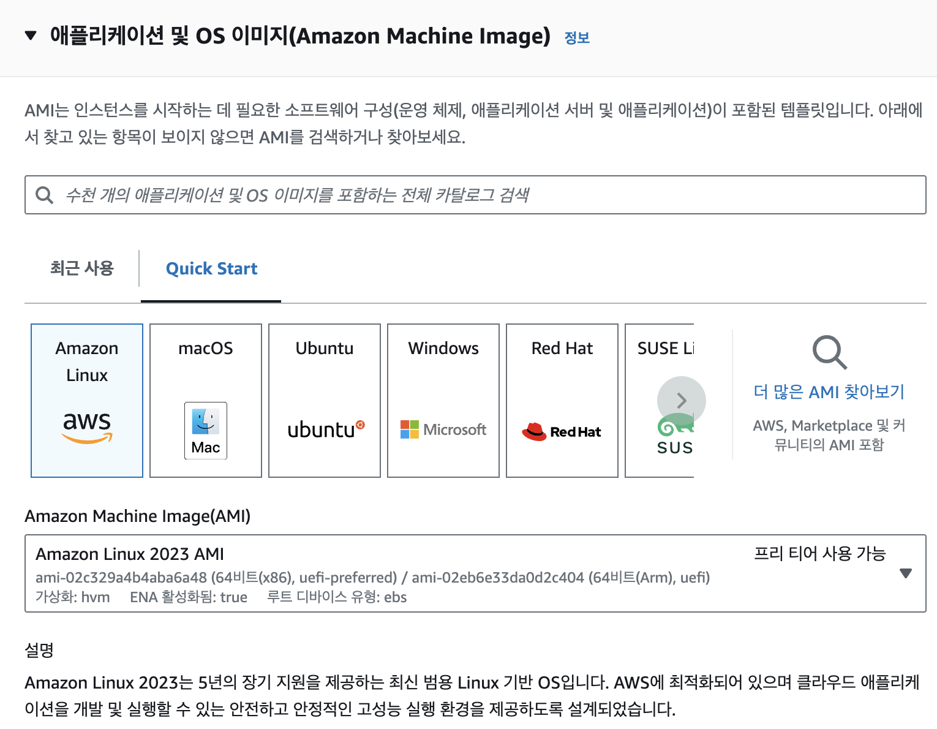The image size is (937, 729).
Task: Click the ENA 활성화됨: true text
Action: [x=189, y=597]
